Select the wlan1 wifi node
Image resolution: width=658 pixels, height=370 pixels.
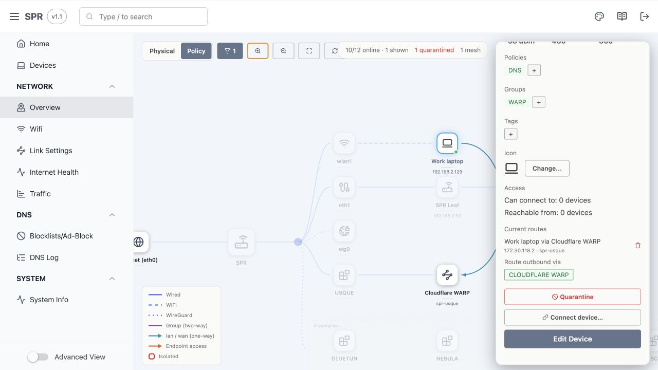click(344, 143)
